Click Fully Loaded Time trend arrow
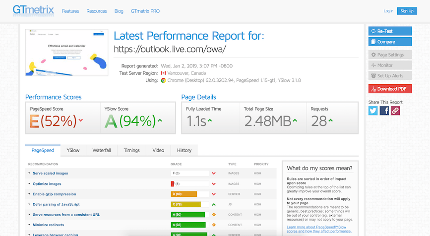 click(x=210, y=120)
